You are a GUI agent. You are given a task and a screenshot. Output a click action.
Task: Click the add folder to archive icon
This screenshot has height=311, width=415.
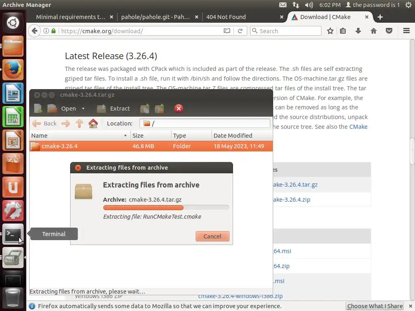(x=159, y=109)
